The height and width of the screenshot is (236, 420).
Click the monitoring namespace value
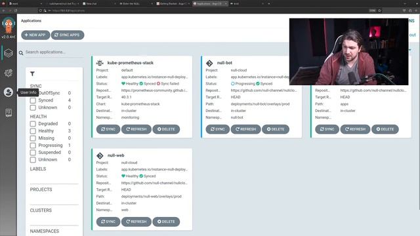[130, 117]
